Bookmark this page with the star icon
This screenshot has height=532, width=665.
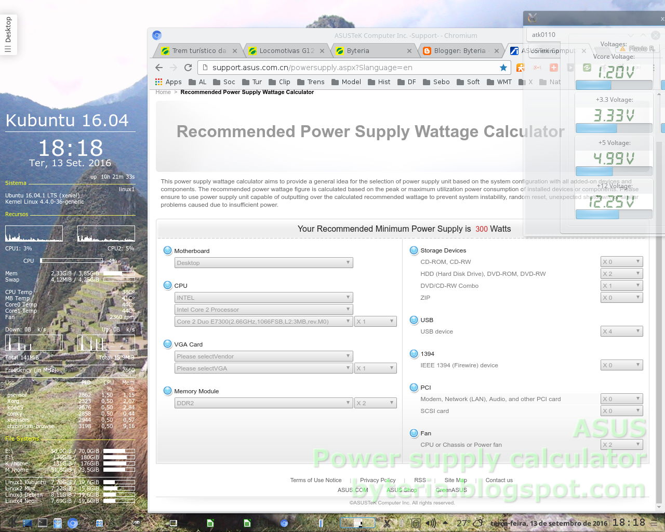(x=503, y=68)
